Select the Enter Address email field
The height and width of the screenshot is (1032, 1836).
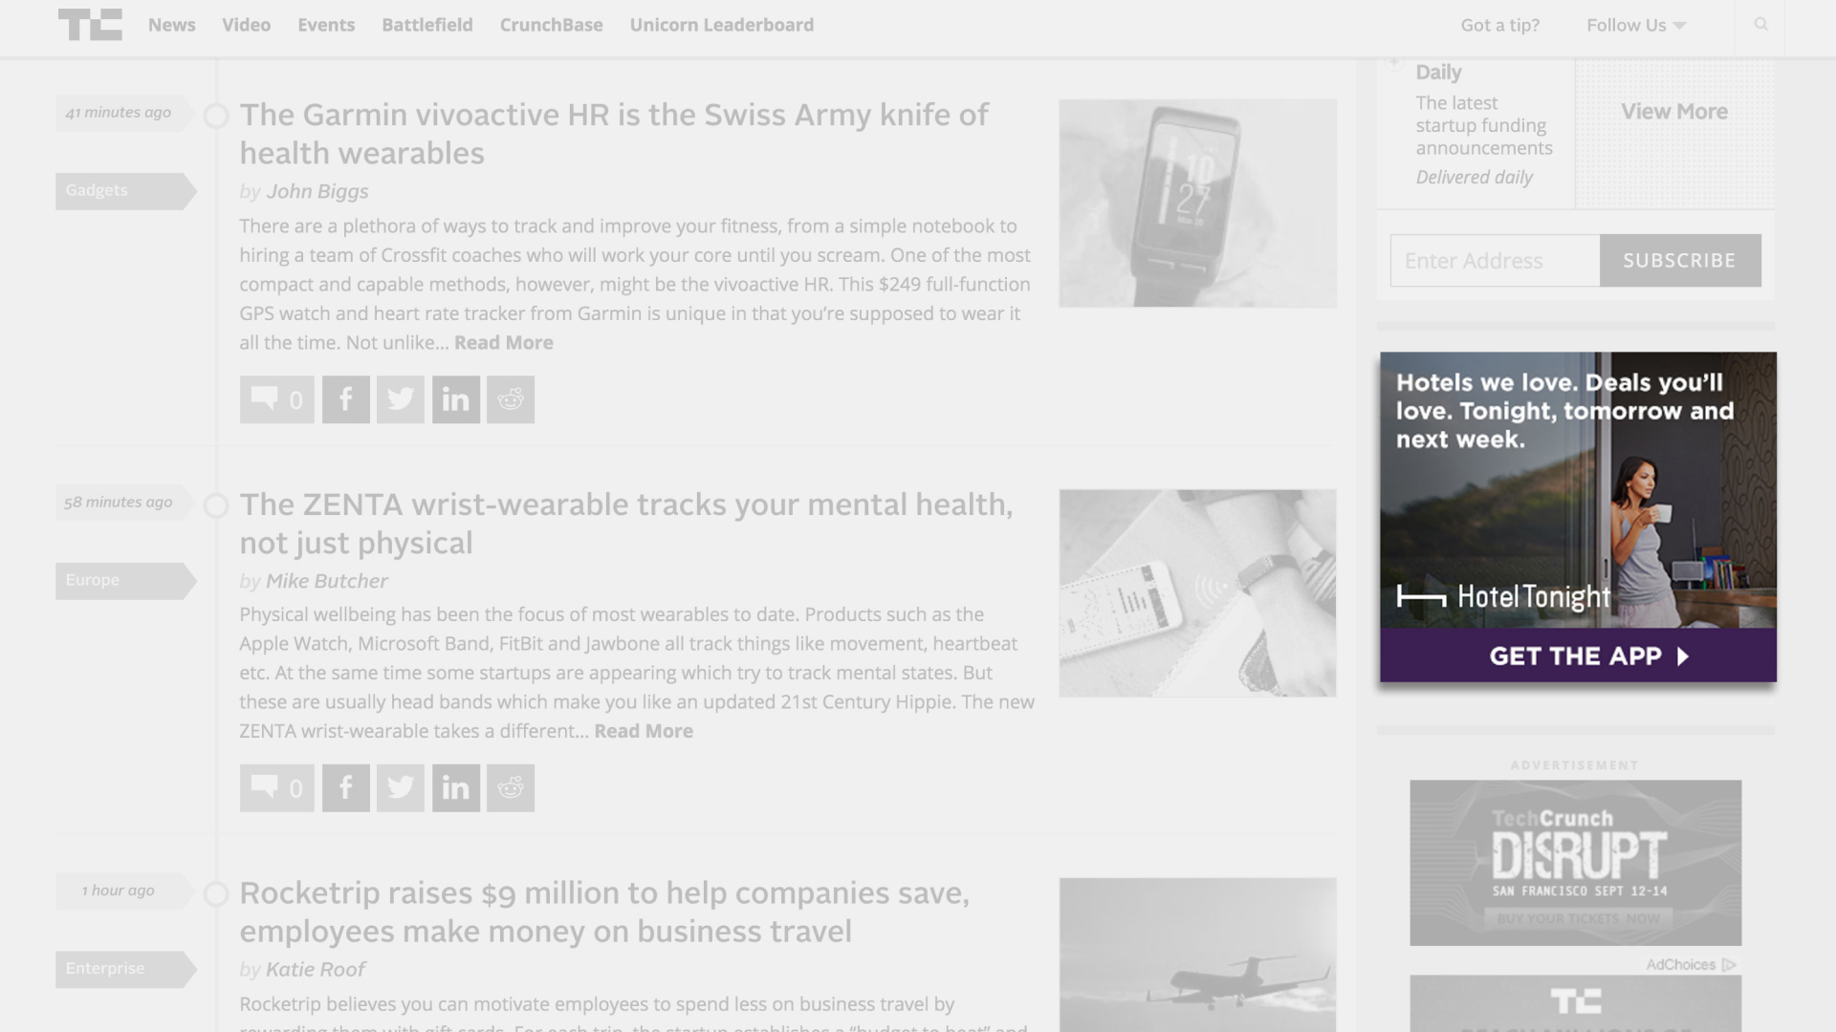pos(1495,261)
